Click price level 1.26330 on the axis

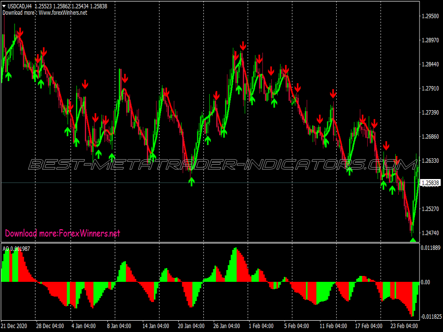430,161
